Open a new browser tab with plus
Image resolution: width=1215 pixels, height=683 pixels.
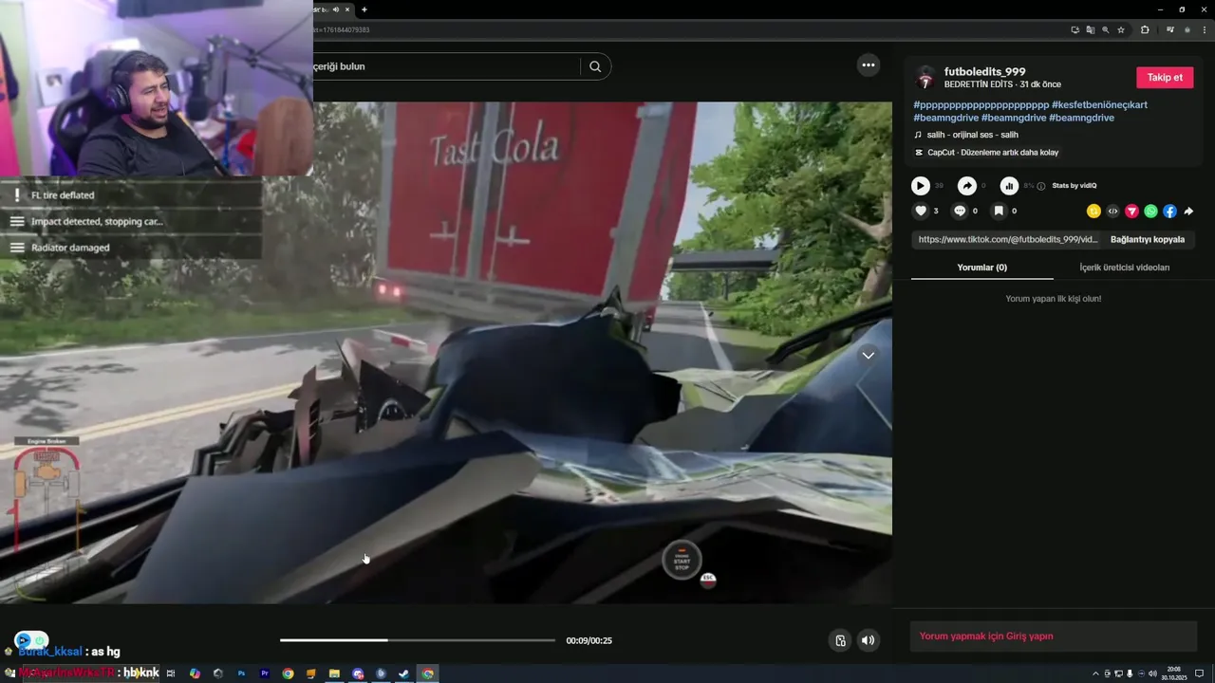click(364, 9)
